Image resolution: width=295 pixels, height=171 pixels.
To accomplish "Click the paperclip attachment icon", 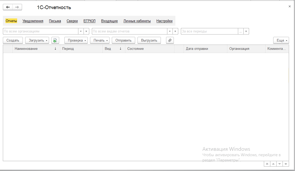I will coord(170,40).
